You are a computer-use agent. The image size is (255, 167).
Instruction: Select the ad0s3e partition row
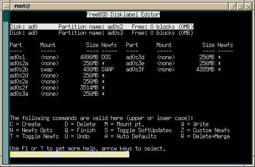pyautogui.click(x=173, y=63)
